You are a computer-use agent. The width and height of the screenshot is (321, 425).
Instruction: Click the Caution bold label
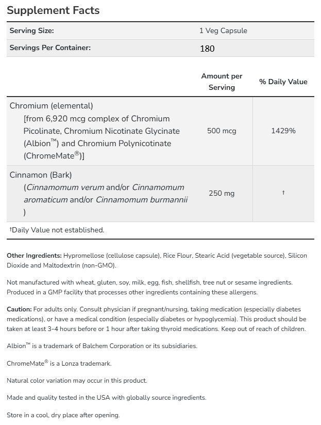(20, 309)
